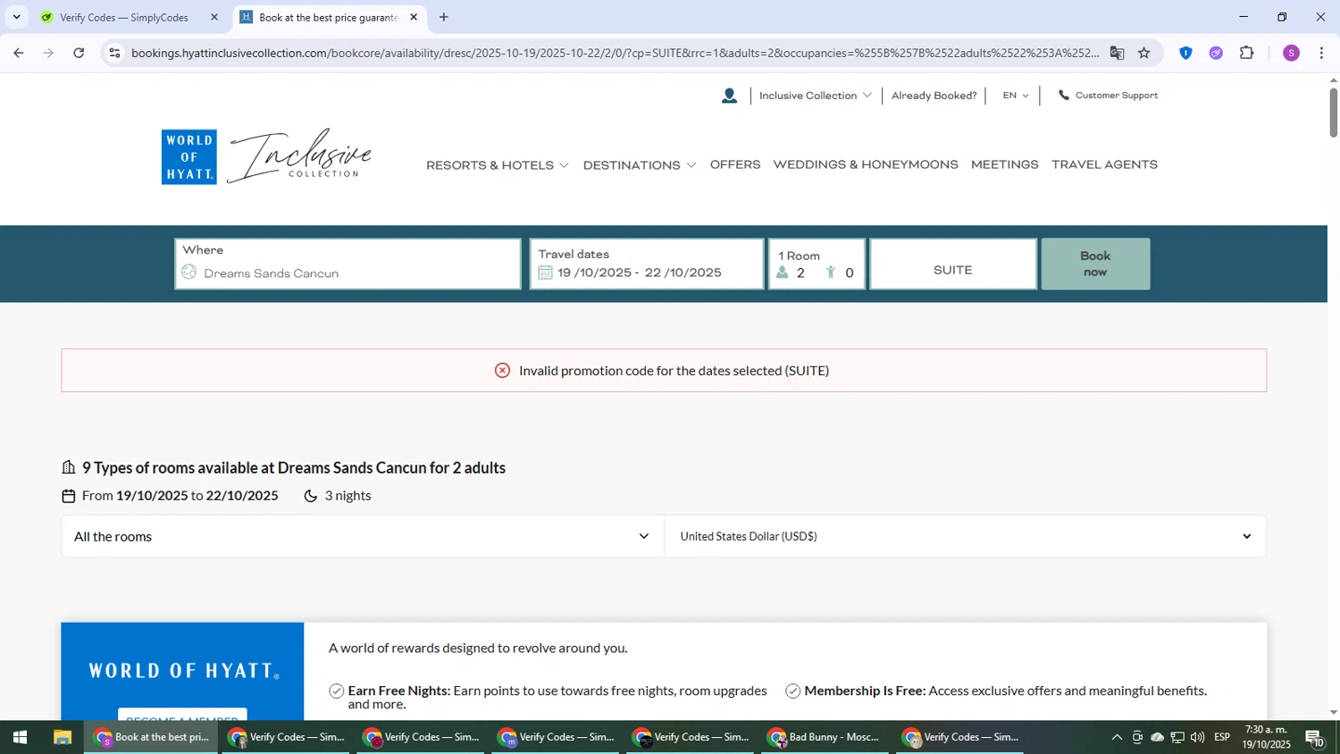Click the scrollbar down arrow

1333,712
